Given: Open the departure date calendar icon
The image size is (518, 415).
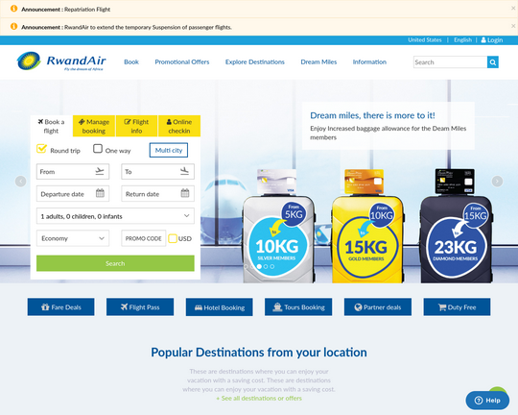Looking at the screenshot, I should [x=100, y=193].
